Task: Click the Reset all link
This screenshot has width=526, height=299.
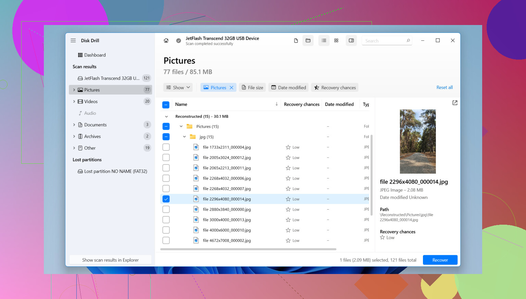Action: 444,88
